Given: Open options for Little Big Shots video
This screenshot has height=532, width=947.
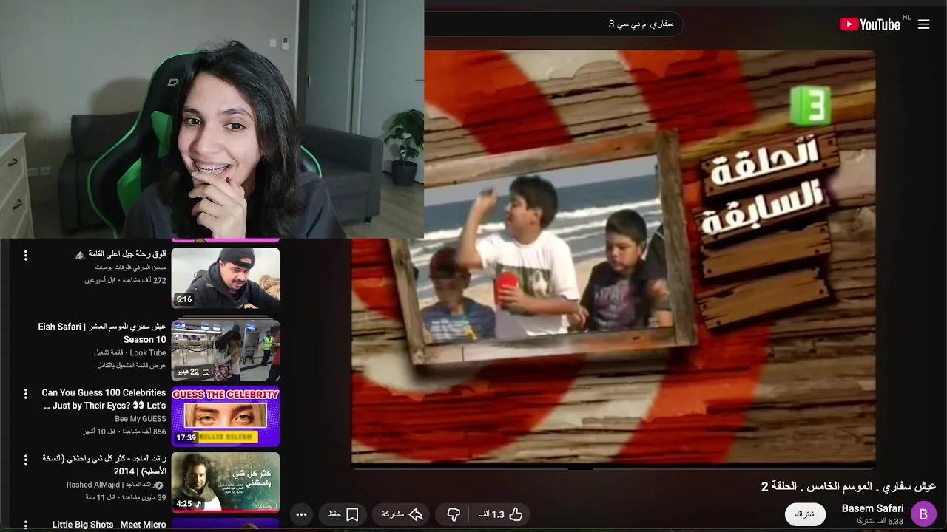Looking at the screenshot, I should pyautogui.click(x=26, y=525).
